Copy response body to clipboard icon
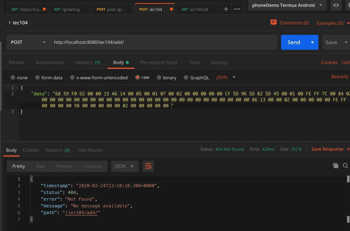The height and width of the screenshot is (231, 350). 335,166
